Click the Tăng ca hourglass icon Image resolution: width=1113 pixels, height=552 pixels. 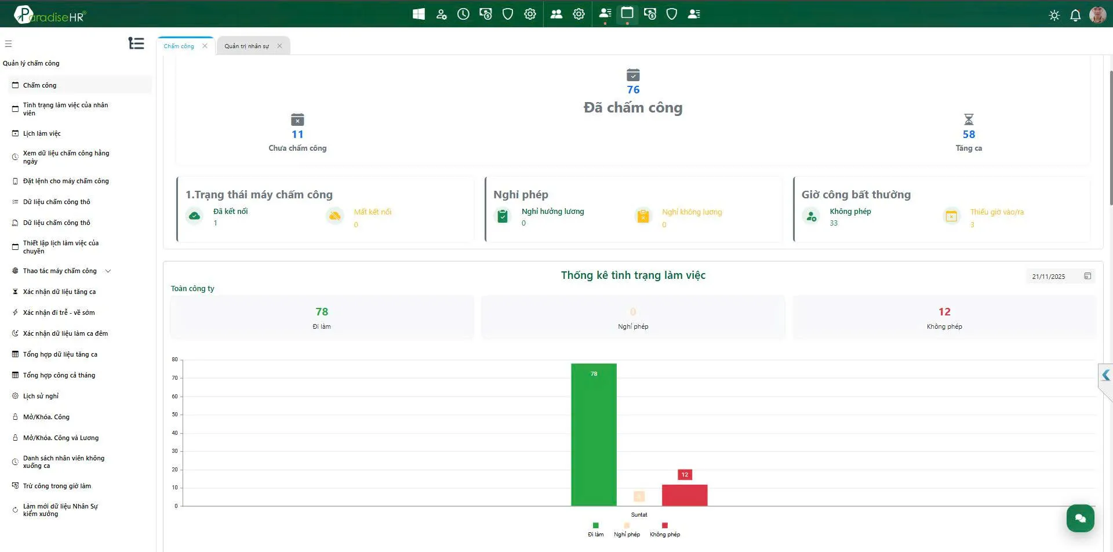pos(969,119)
